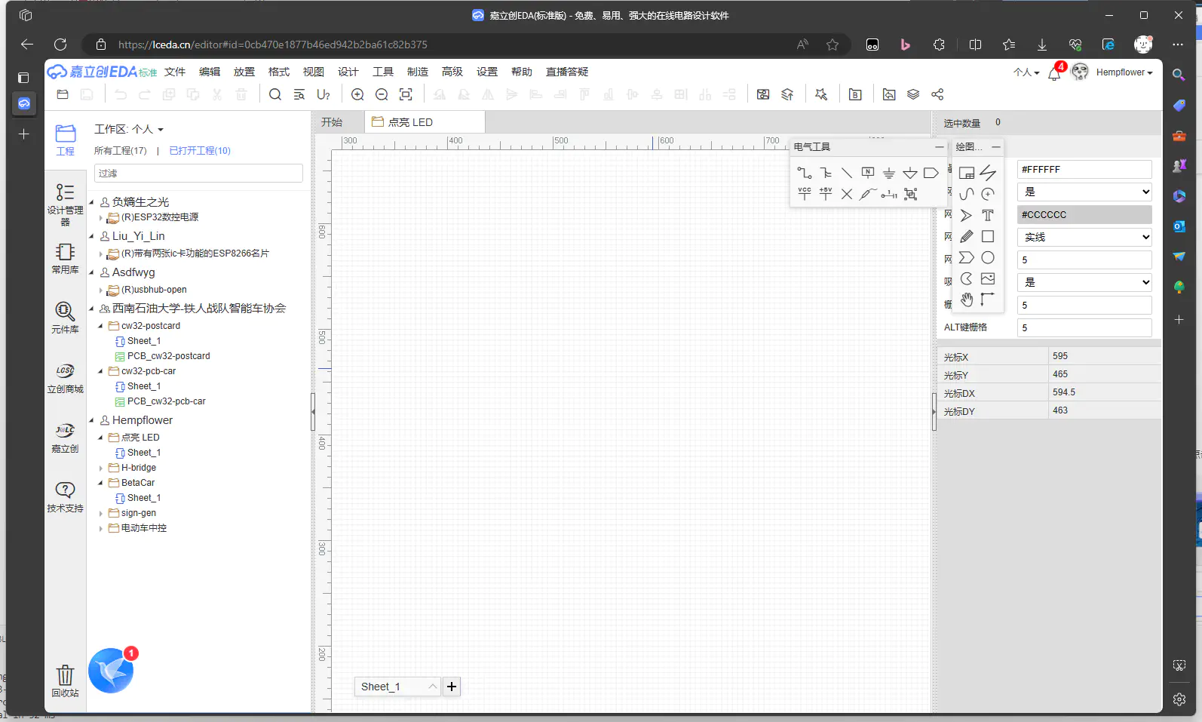Select the Text tool in drawing panel
This screenshot has width=1202, height=722.
[988, 216]
